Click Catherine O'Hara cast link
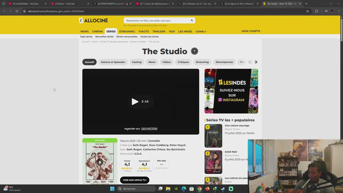This screenshot has width=343, height=193. coord(154,149)
